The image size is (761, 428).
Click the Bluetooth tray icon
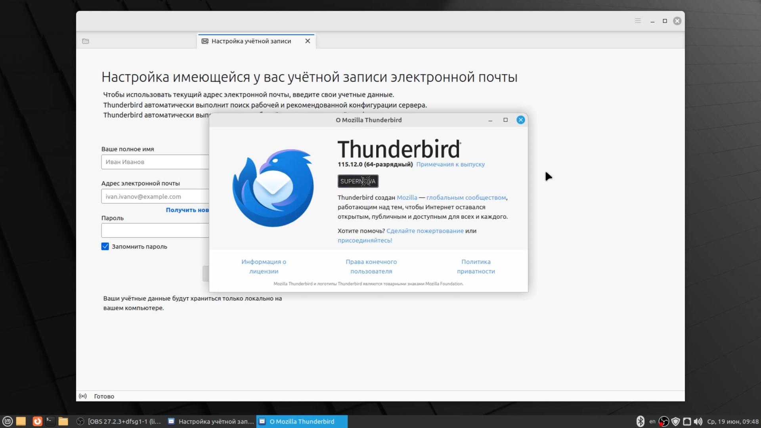(x=640, y=421)
